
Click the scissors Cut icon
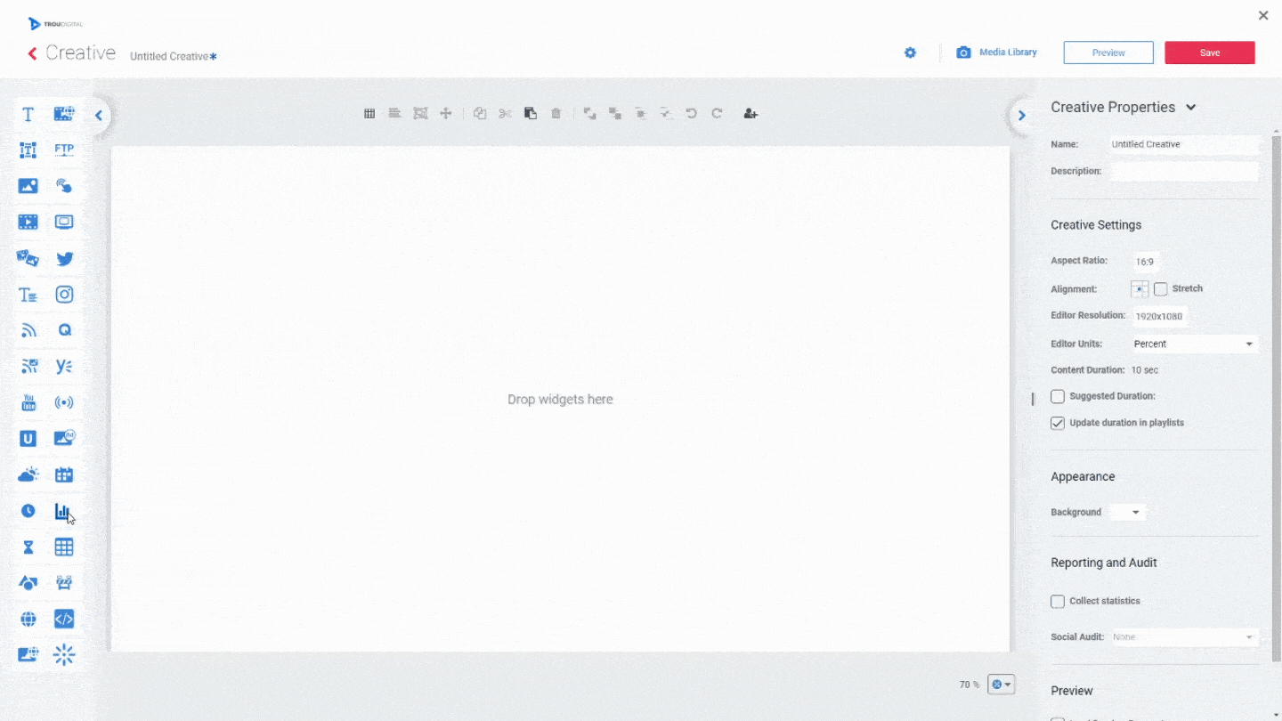click(506, 113)
